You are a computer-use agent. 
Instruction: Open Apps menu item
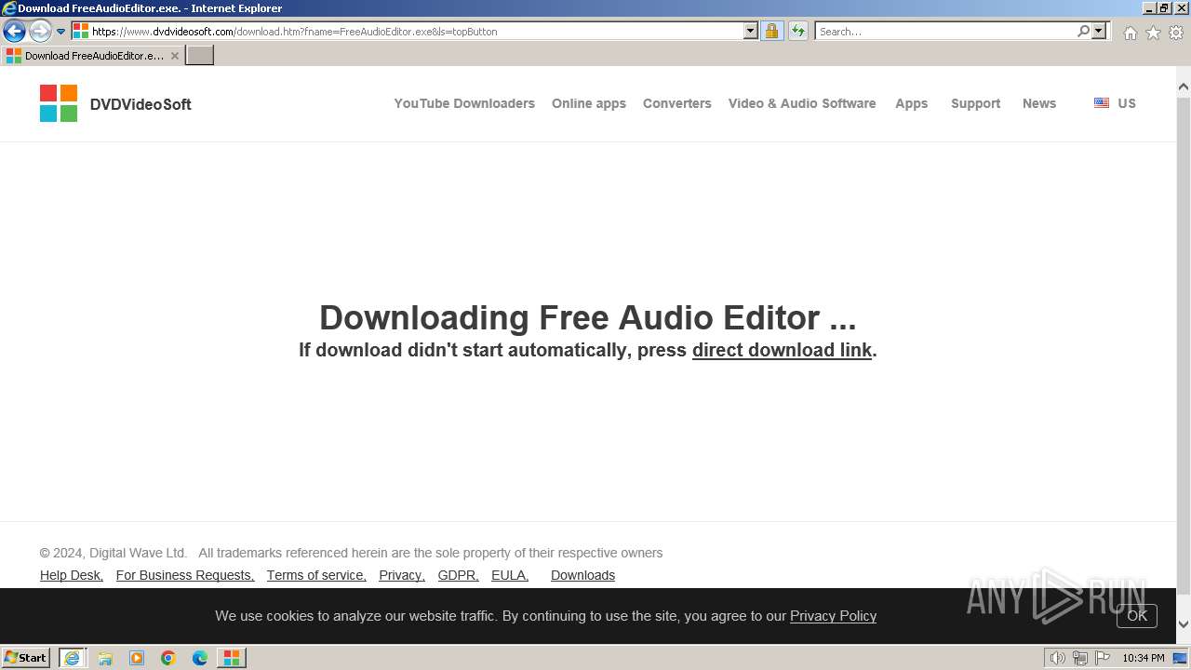click(912, 103)
